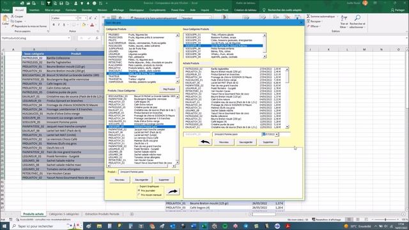Open Trier et filtrer

[x=344, y=21]
